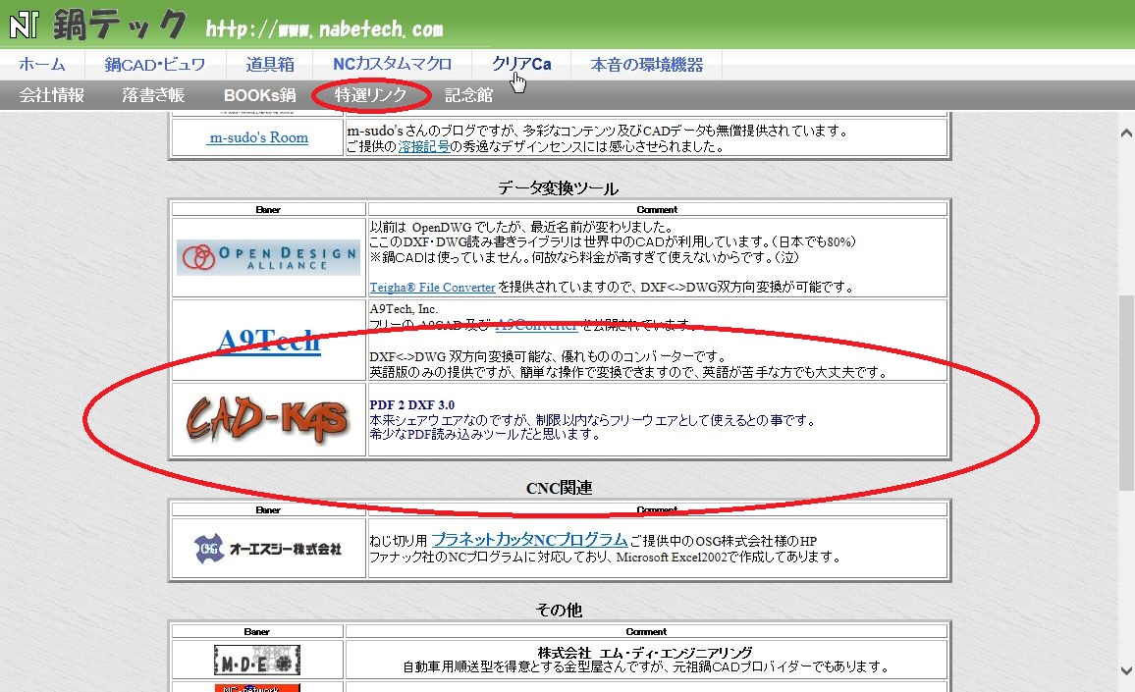The height and width of the screenshot is (692, 1135).
Task: Open the 溶接記号 link
Action: coord(424,146)
